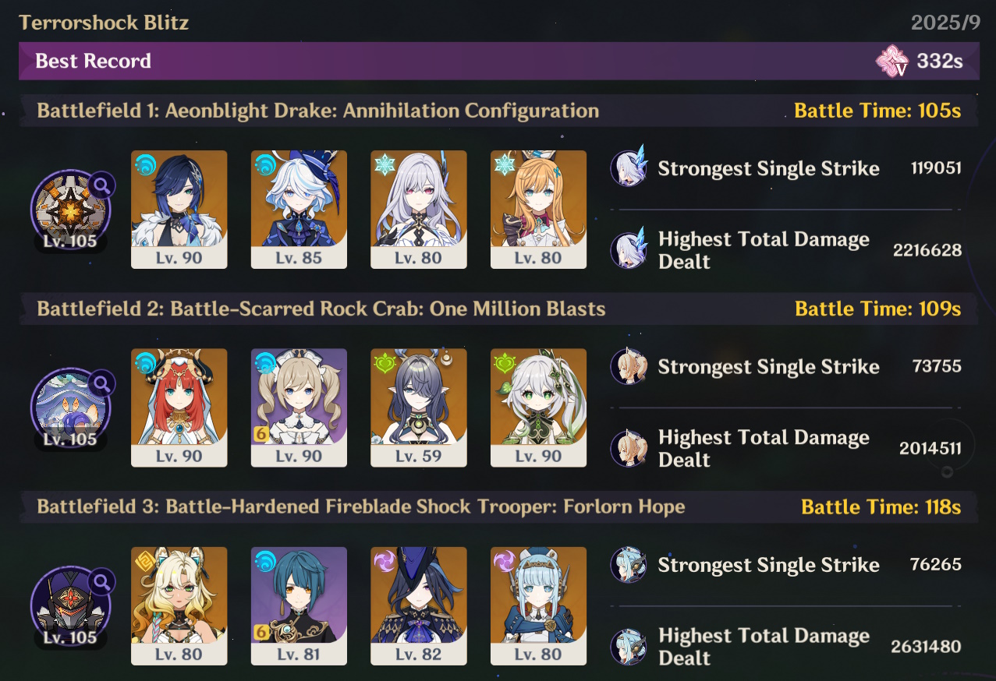Viewport: 996px width, 681px height.
Task: Select the Lv. 59 Dendro character card
Action: point(419,408)
